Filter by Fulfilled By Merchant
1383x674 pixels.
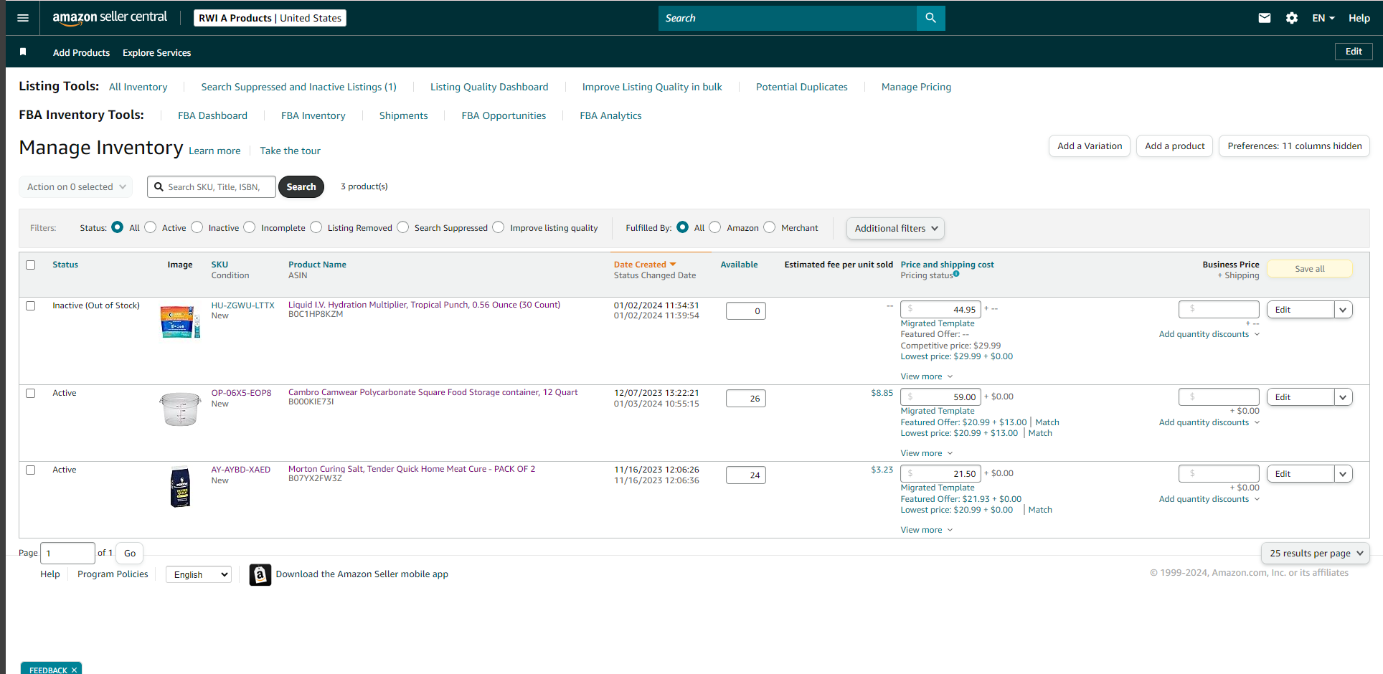click(x=769, y=227)
